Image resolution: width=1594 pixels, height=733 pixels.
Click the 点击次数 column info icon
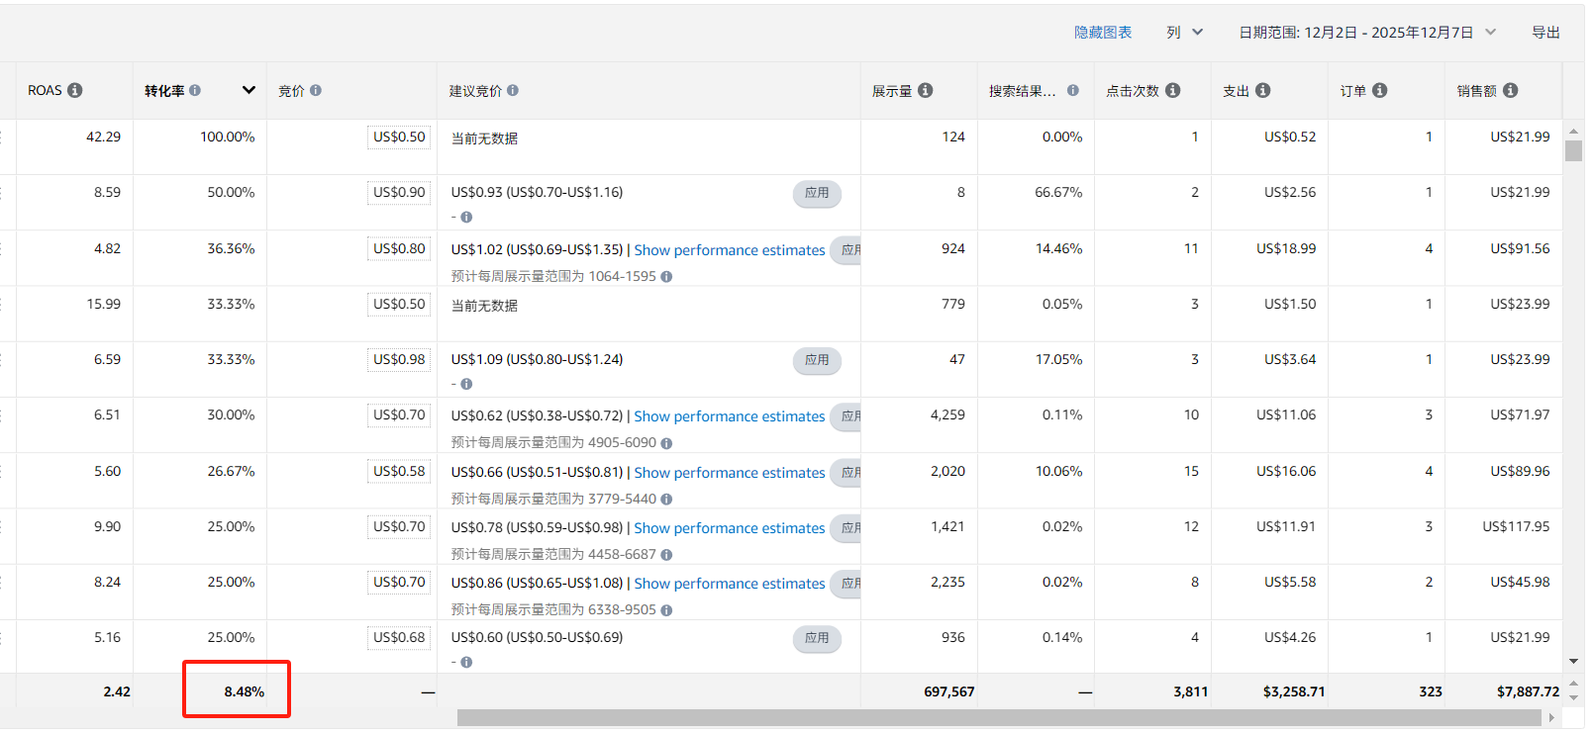click(1173, 90)
